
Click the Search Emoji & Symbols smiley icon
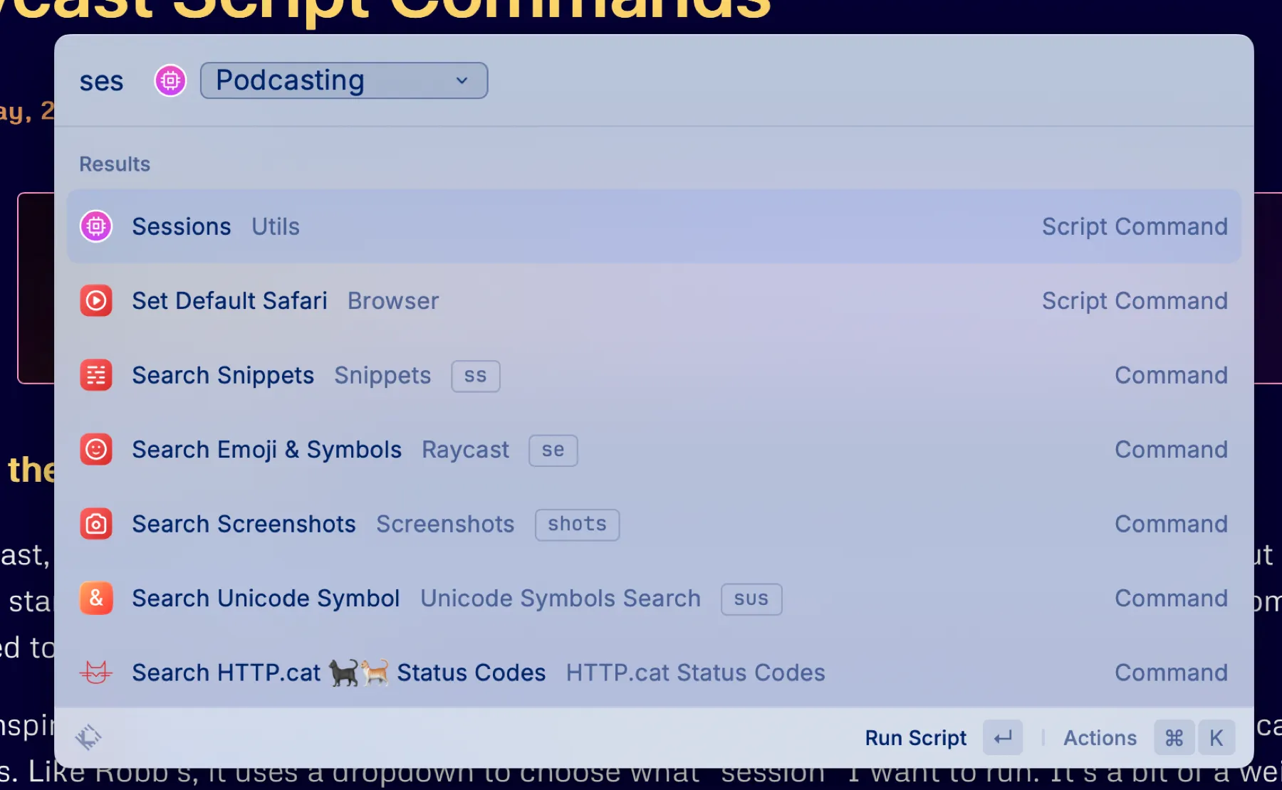(x=96, y=449)
